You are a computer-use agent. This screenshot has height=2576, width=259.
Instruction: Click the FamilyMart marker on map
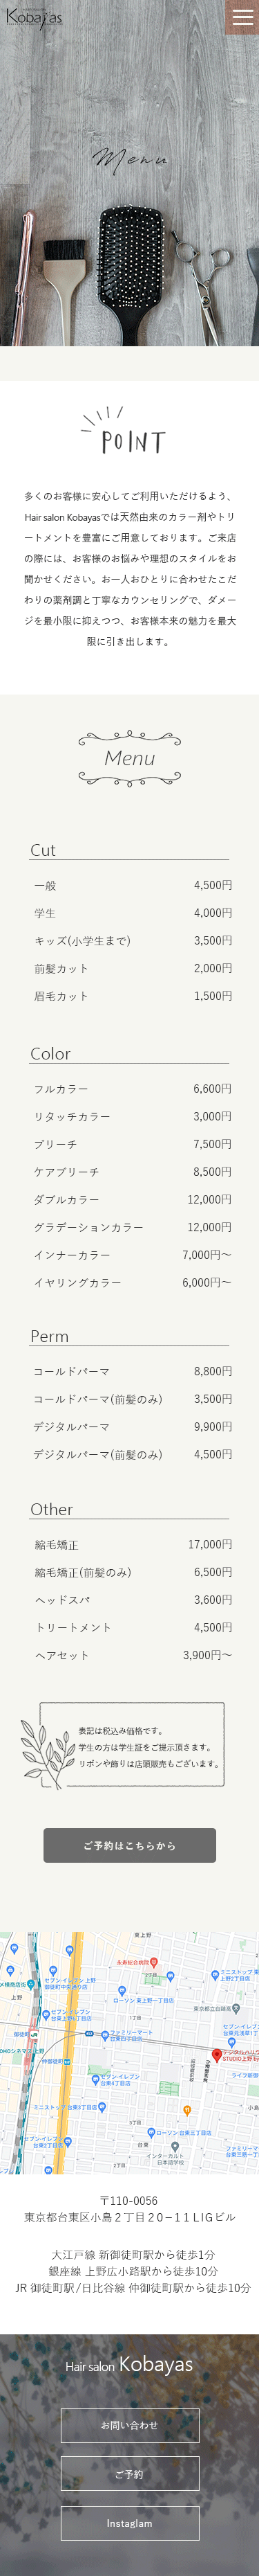click(106, 2034)
